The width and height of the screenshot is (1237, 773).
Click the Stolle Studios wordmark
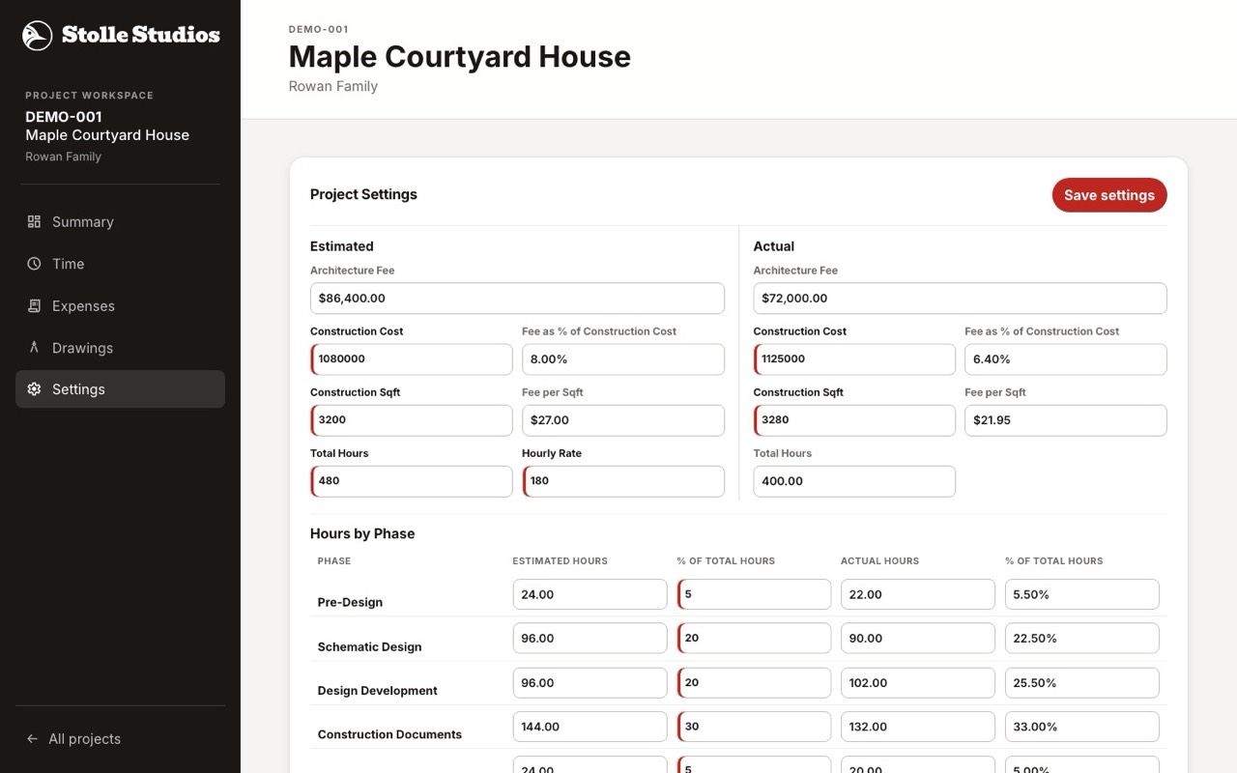click(141, 35)
